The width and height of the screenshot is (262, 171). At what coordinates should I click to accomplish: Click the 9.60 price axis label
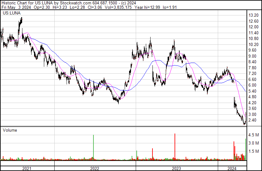(x=253, y=50)
